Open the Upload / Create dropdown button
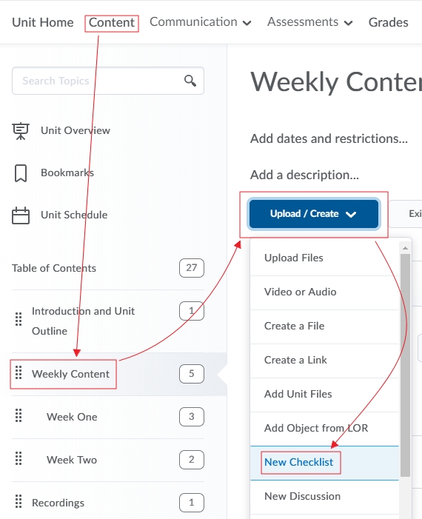Screen dimensions: 422x519 [313, 214]
